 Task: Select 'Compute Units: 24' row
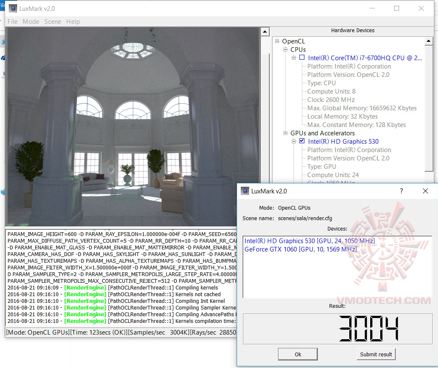(x=333, y=175)
